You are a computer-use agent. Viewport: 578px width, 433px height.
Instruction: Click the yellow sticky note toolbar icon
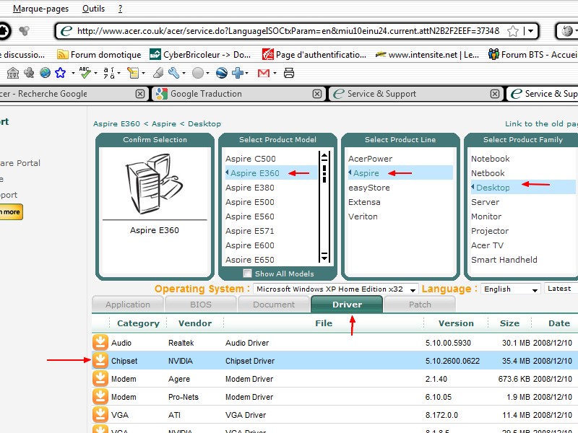point(133,73)
